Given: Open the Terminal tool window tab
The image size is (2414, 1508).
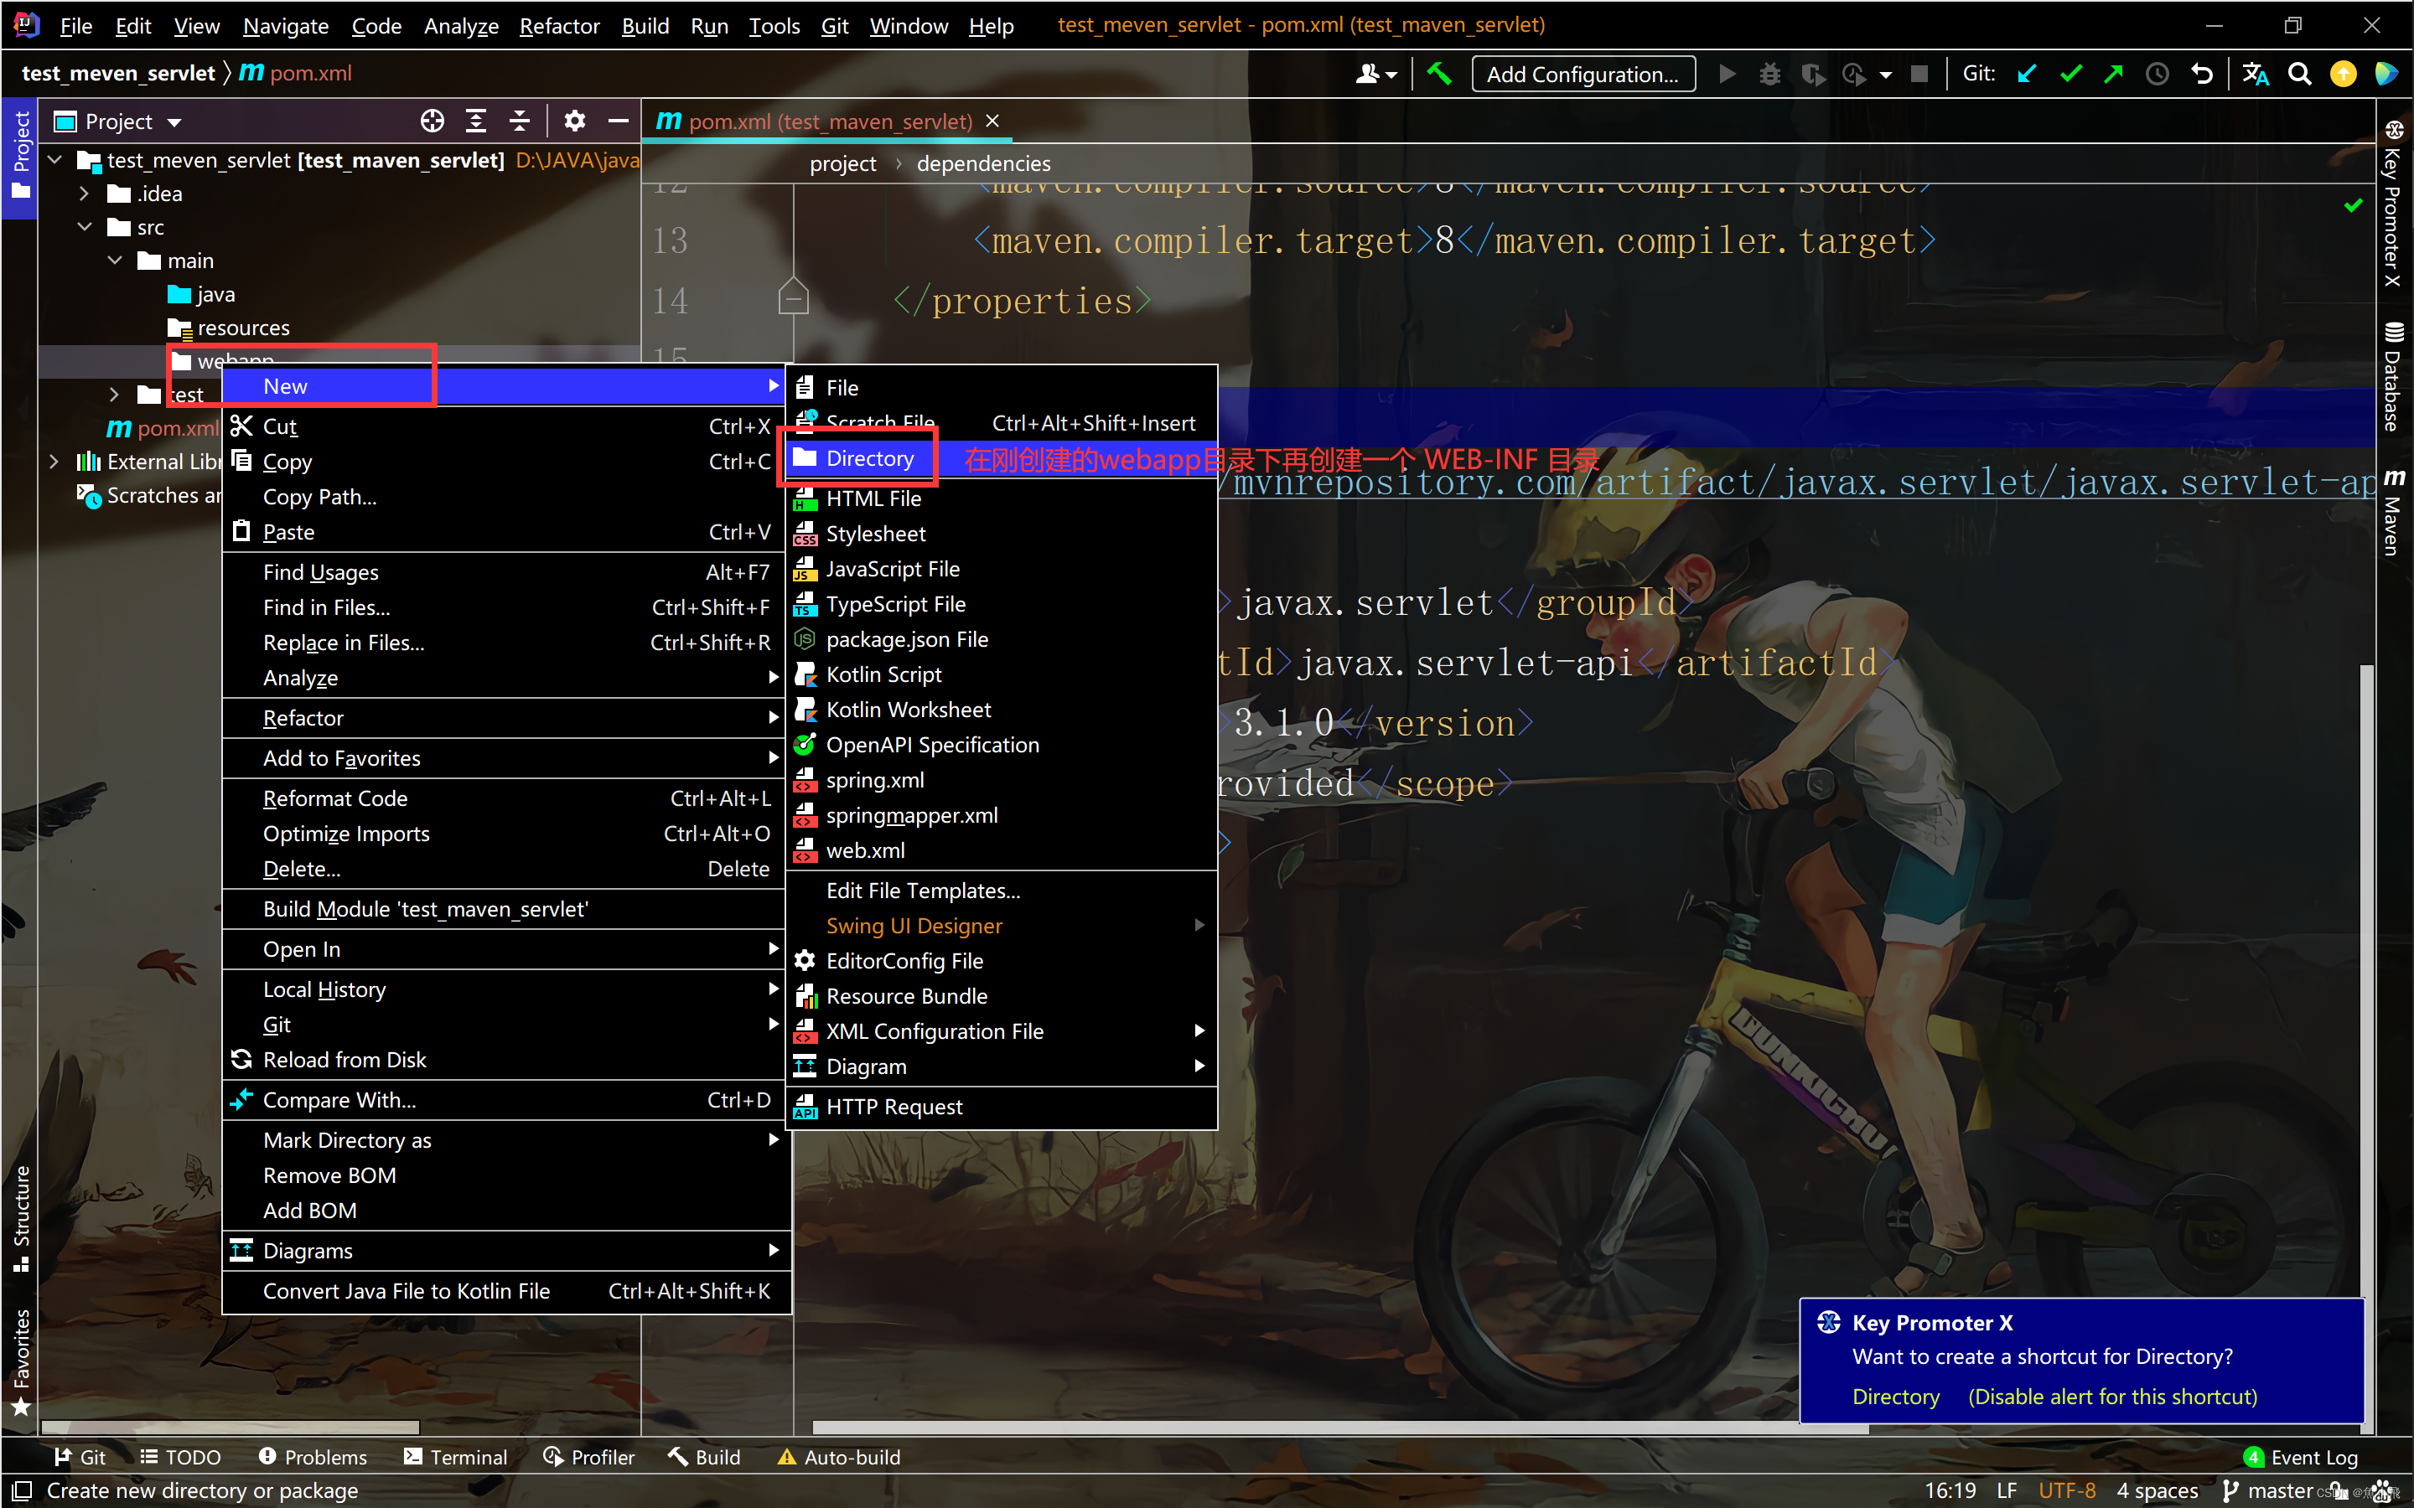Looking at the screenshot, I should (x=456, y=1457).
